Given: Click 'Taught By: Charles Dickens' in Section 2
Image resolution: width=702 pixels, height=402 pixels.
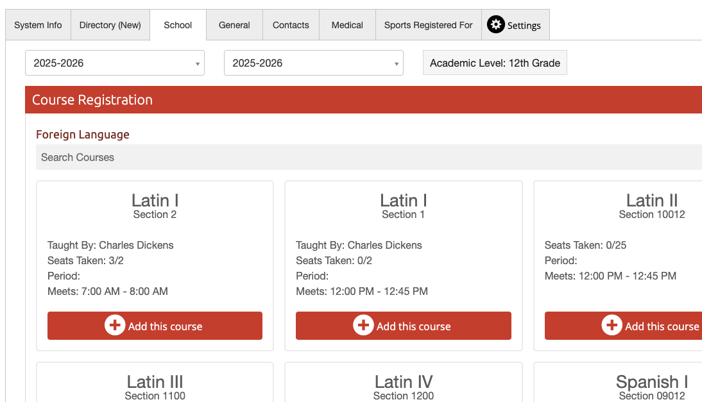Looking at the screenshot, I should (x=110, y=245).
